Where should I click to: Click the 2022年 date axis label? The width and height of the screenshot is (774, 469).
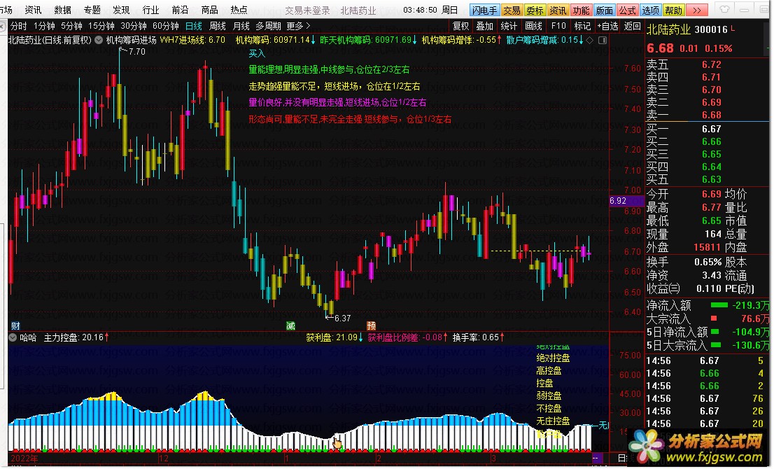click(x=24, y=458)
